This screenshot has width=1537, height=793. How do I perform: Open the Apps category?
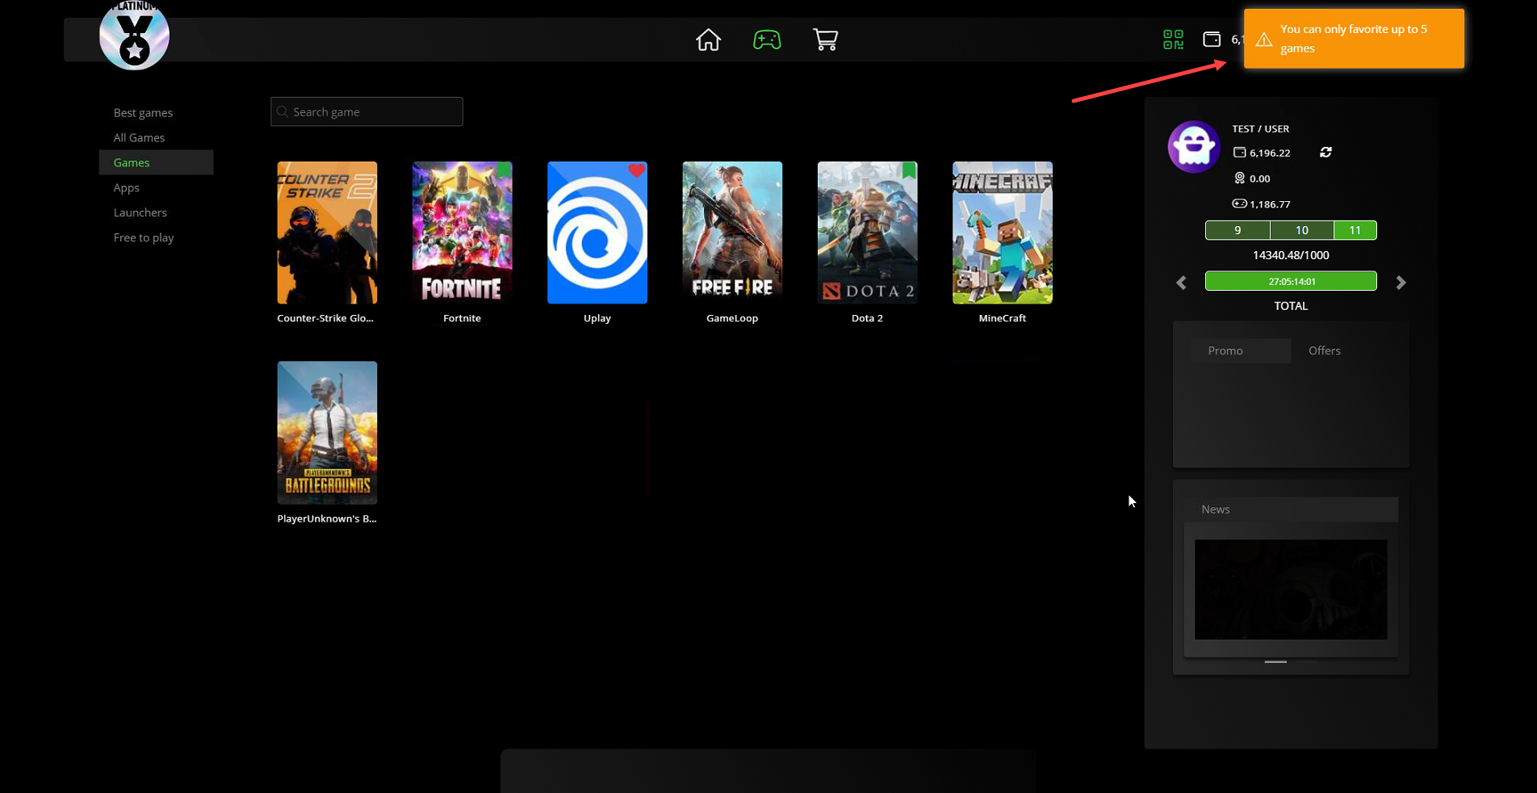(126, 187)
